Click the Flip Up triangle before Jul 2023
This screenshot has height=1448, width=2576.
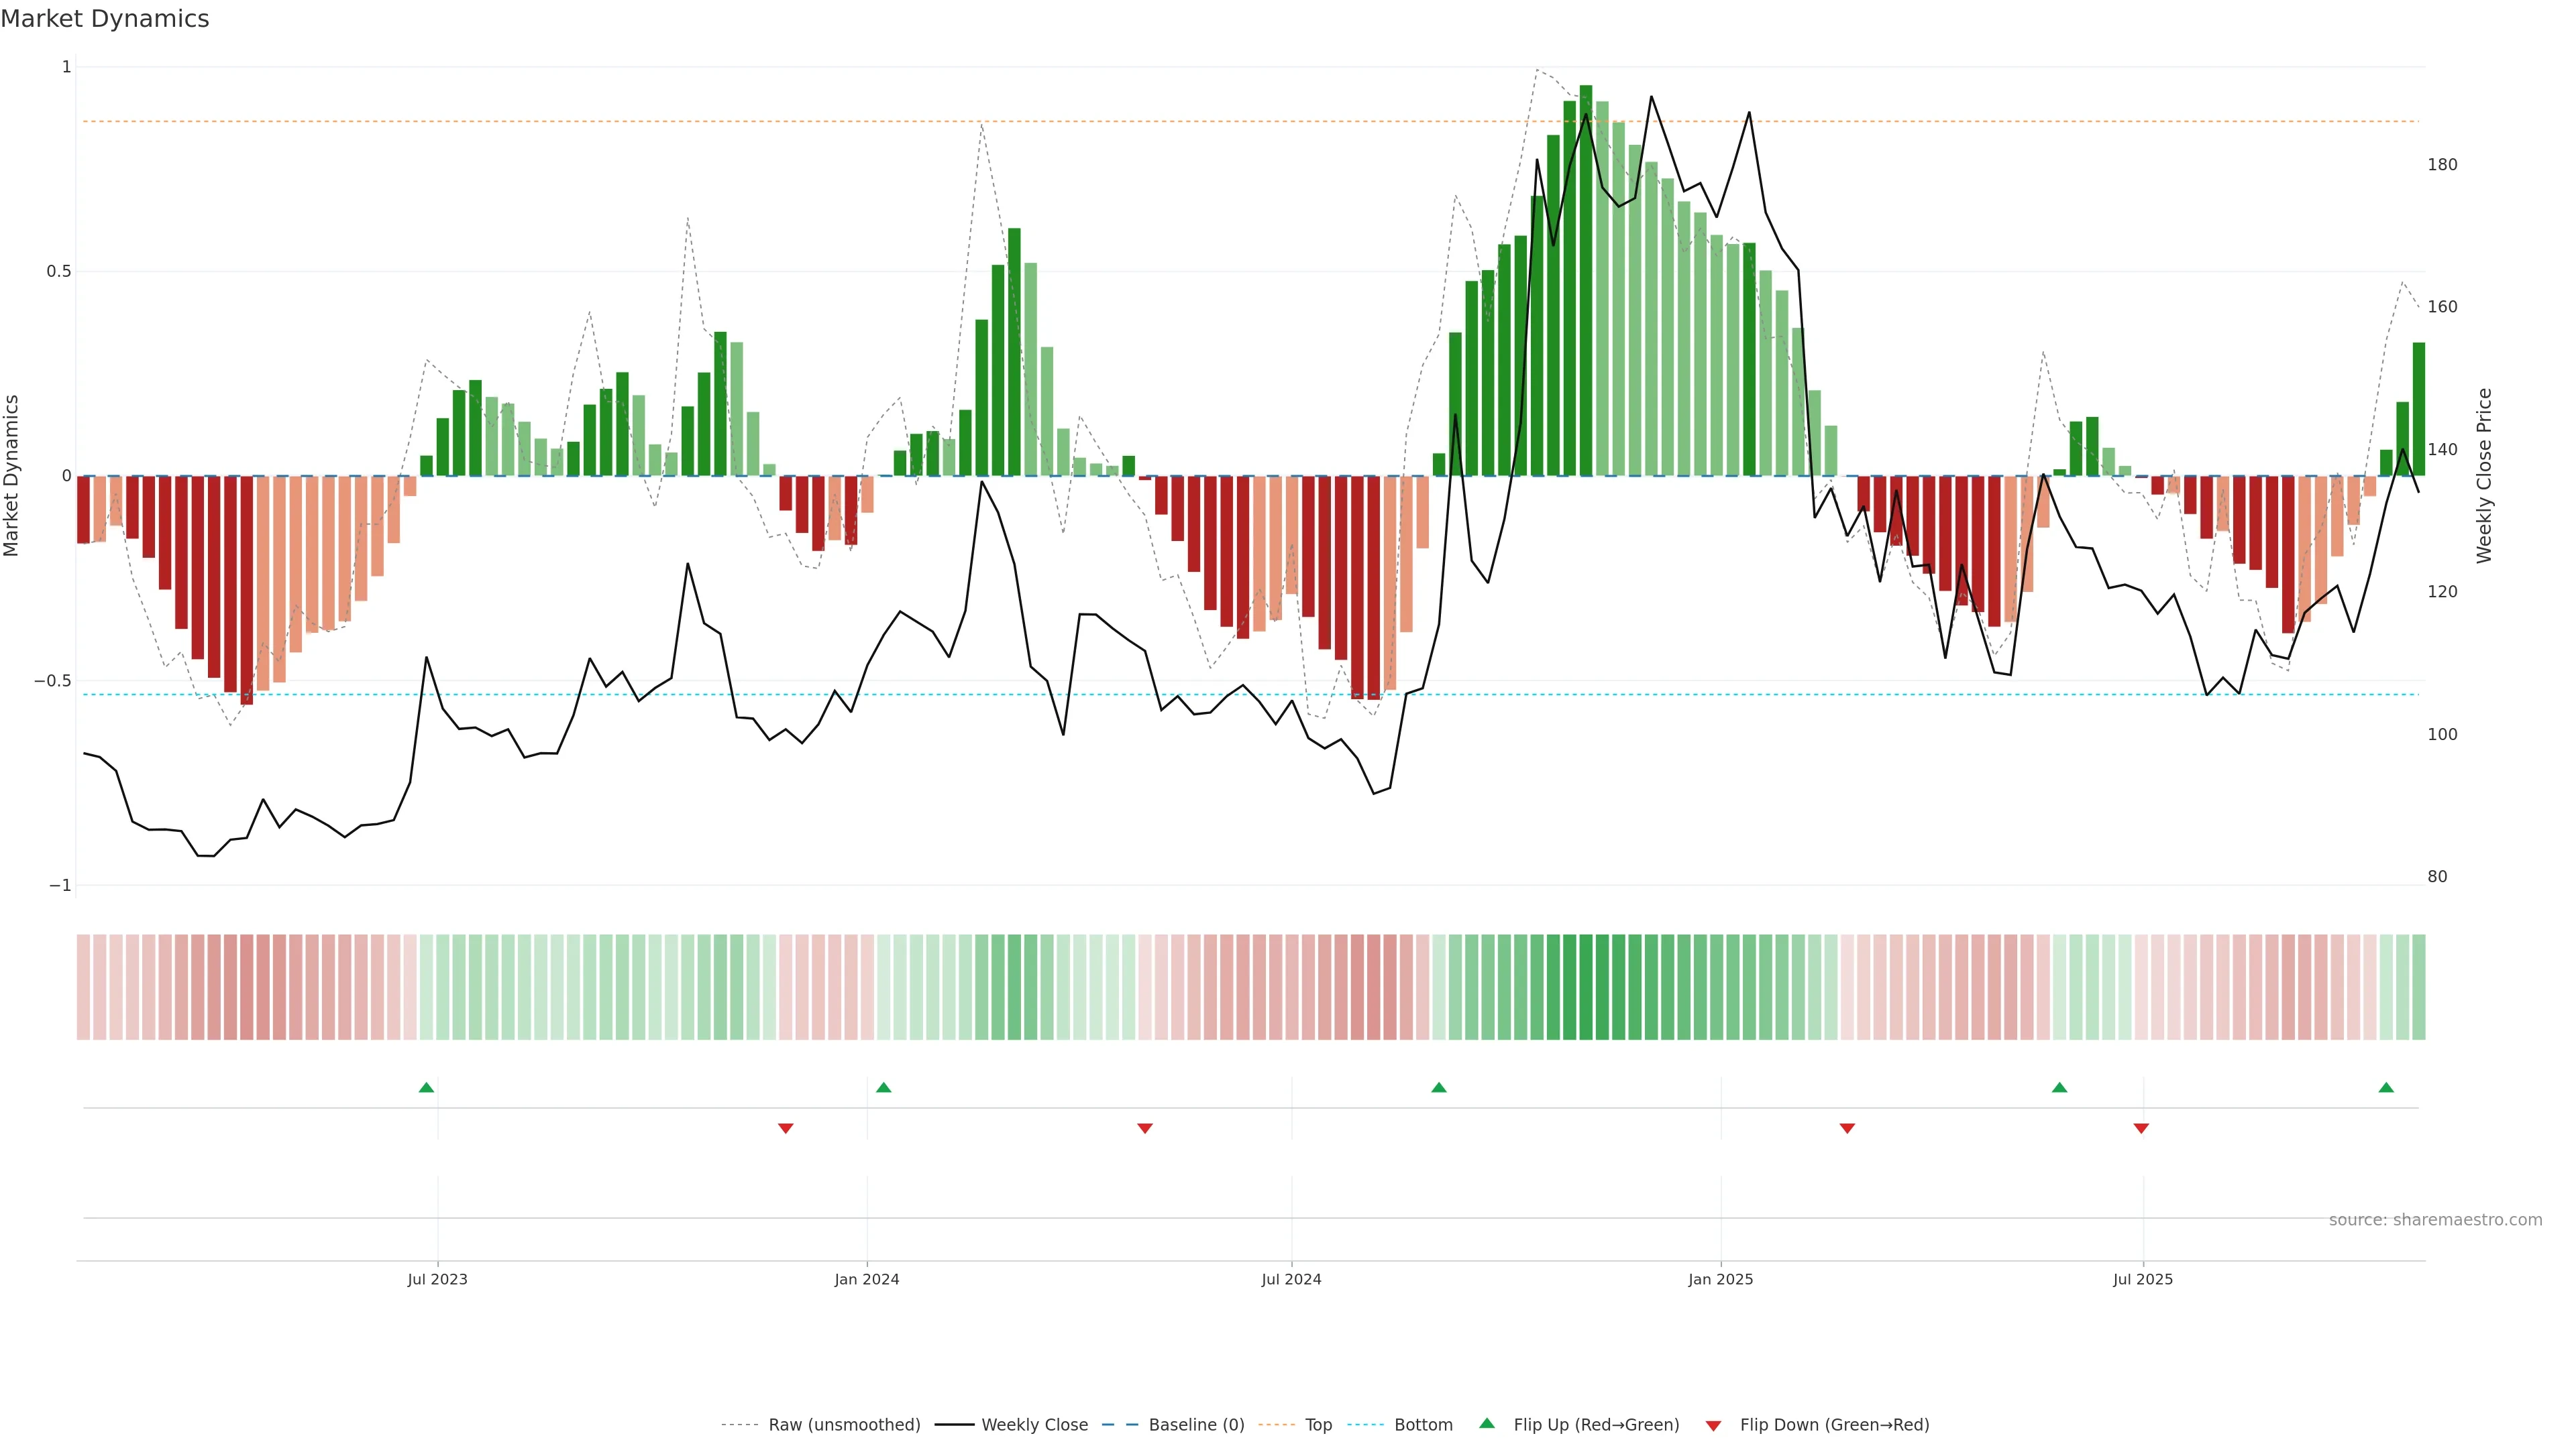[426, 1087]
